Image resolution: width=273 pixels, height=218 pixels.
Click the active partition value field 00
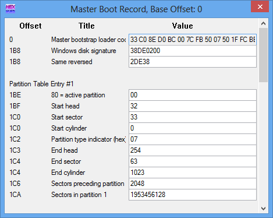click(x=193, y=95)
